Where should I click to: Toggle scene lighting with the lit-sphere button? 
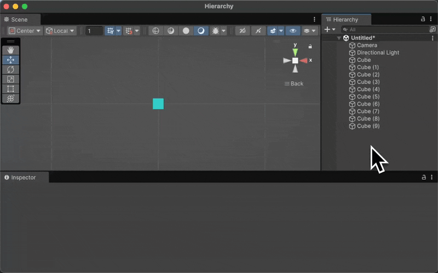click(201, 31)
